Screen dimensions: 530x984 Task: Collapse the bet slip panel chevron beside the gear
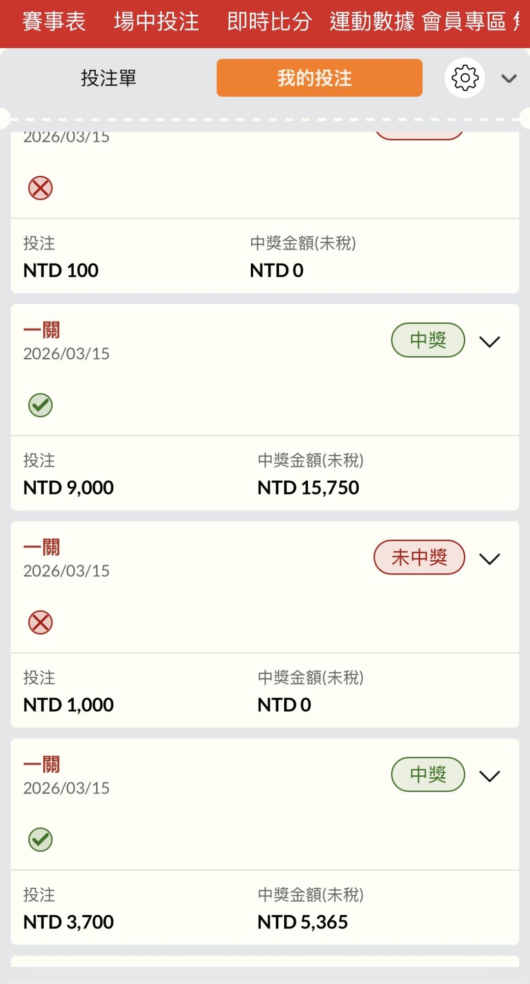click(x=509, y=79)
